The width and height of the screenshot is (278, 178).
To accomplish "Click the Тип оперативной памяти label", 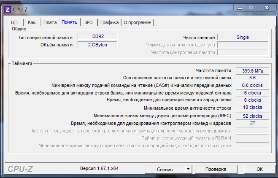I will pyautogui.click(x=45, y=38).
